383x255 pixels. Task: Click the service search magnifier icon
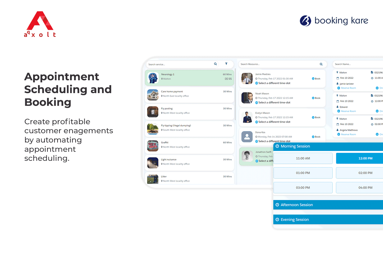[x=215, y=64]
